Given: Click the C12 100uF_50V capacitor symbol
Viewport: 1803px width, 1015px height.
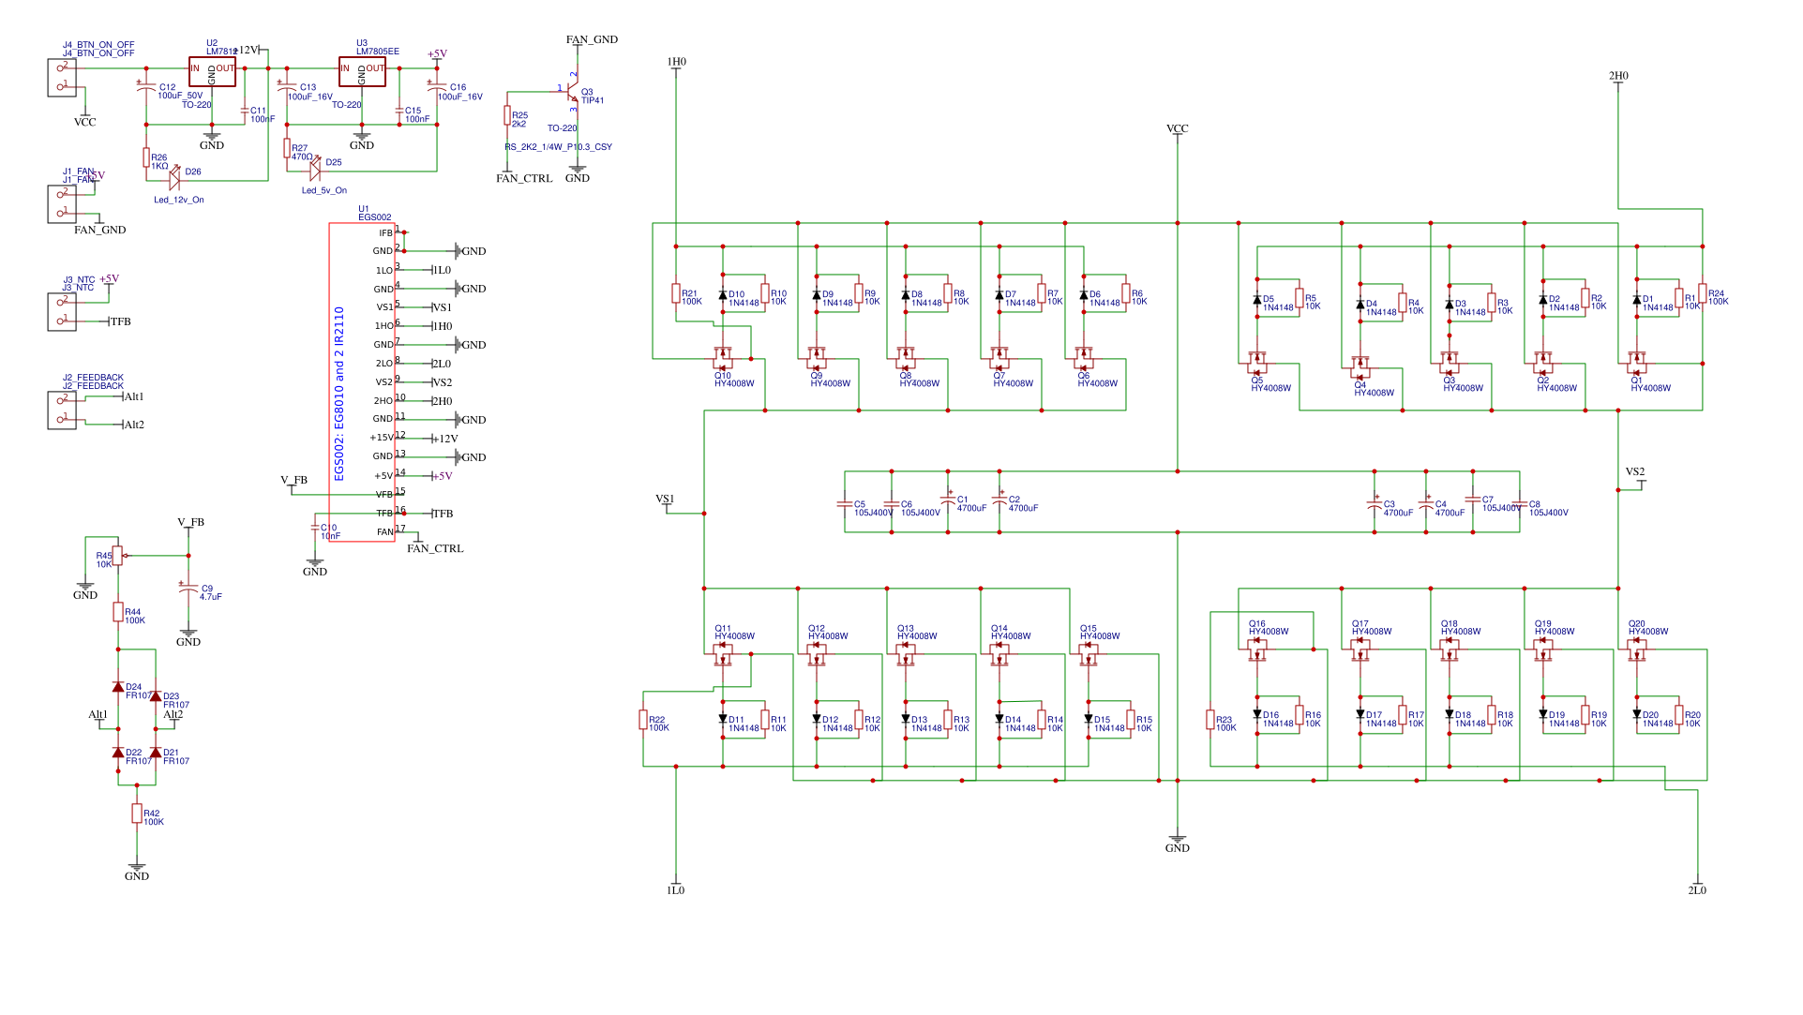Looking at the screenshot, I should coord(146,86).
